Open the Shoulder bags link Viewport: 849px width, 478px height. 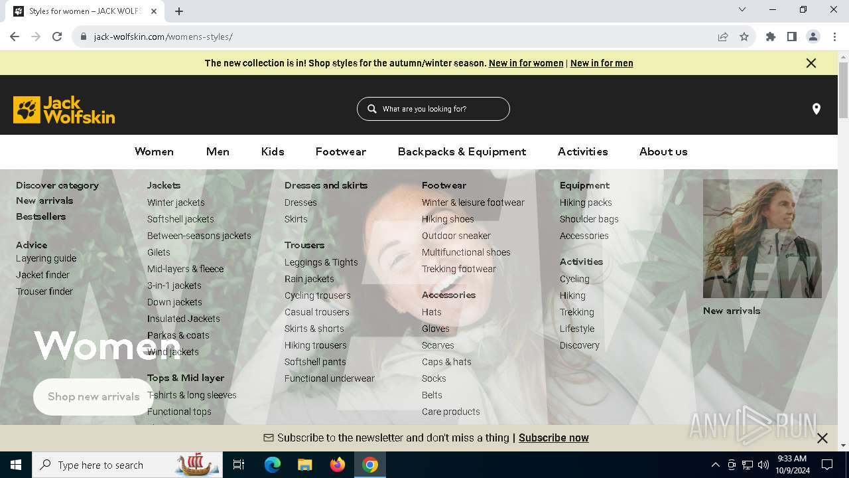[589, 219]
